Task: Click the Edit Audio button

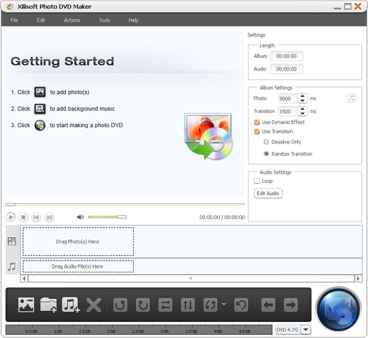Action: (268, 193)
